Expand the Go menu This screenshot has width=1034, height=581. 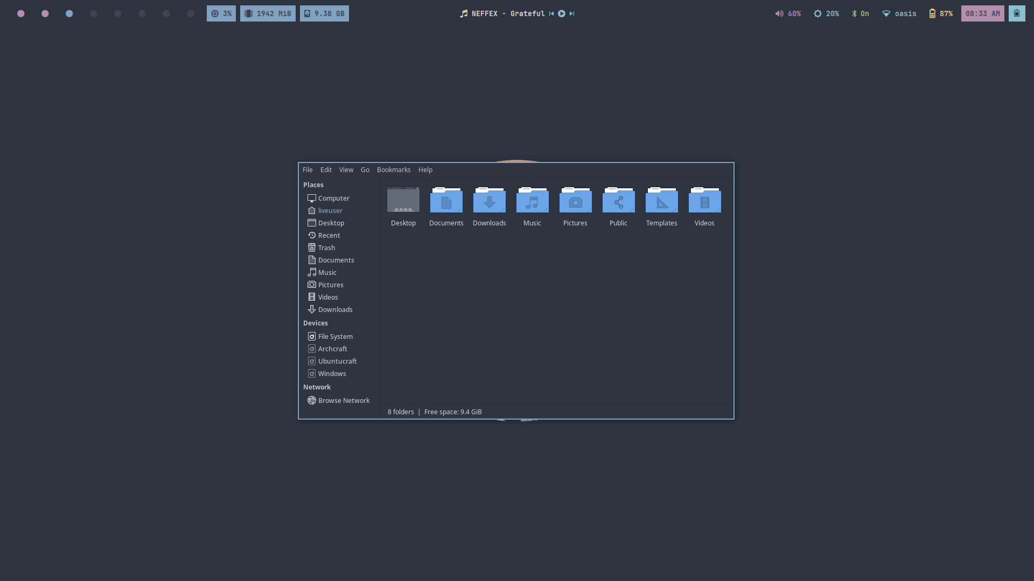(x=365, y=170)
